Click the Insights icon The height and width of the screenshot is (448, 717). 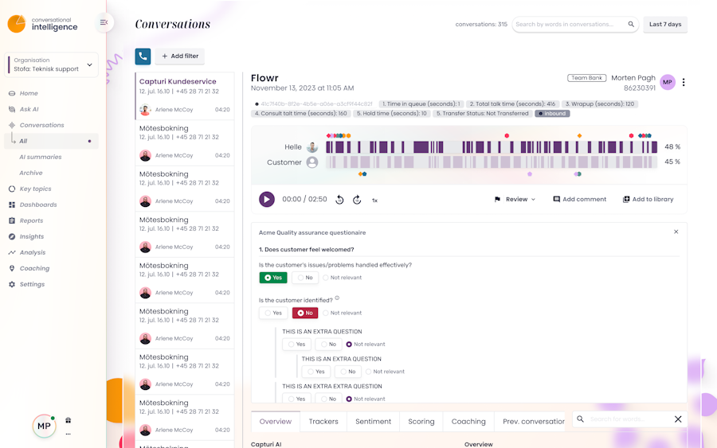coord(12,236)
